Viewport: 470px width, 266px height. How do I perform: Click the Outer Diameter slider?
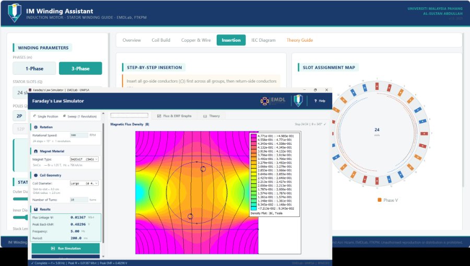(20, 199)
